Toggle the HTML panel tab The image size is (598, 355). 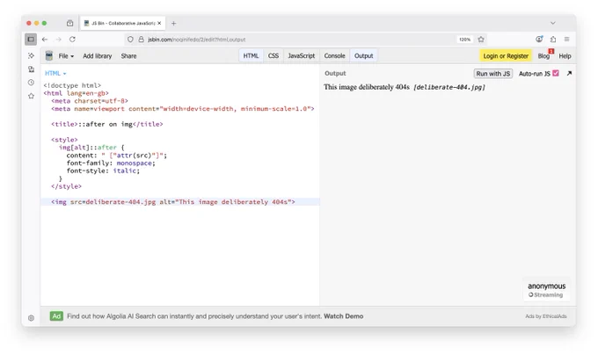coord(251,55)
